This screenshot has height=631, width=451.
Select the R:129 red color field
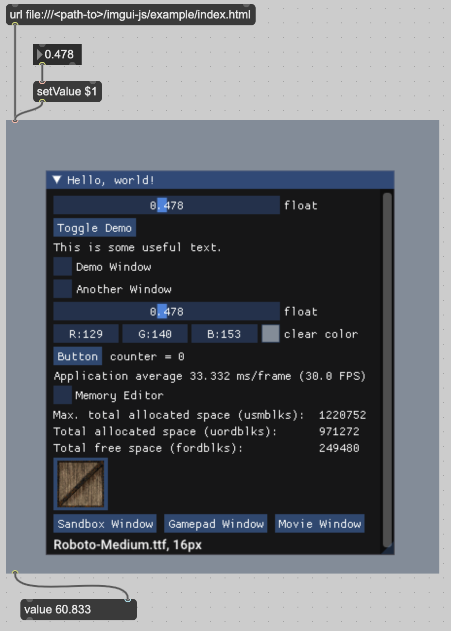(86, 334)
